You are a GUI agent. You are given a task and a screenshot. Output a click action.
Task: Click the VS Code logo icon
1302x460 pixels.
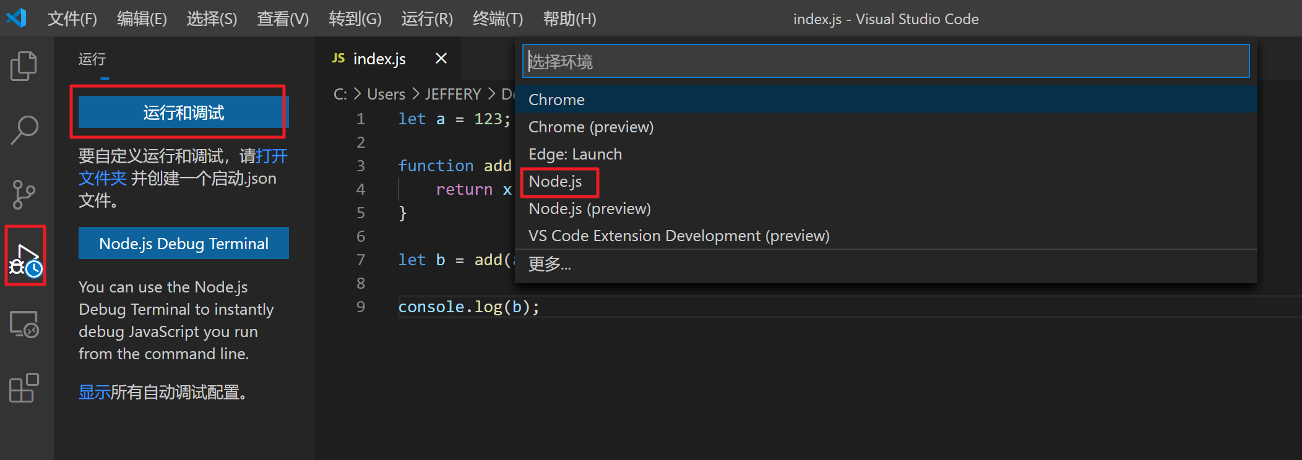[x=17, y=18]
